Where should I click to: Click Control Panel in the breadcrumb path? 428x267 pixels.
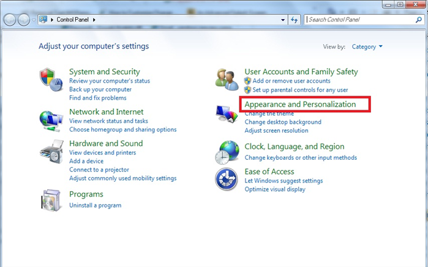tap(74, 20)
